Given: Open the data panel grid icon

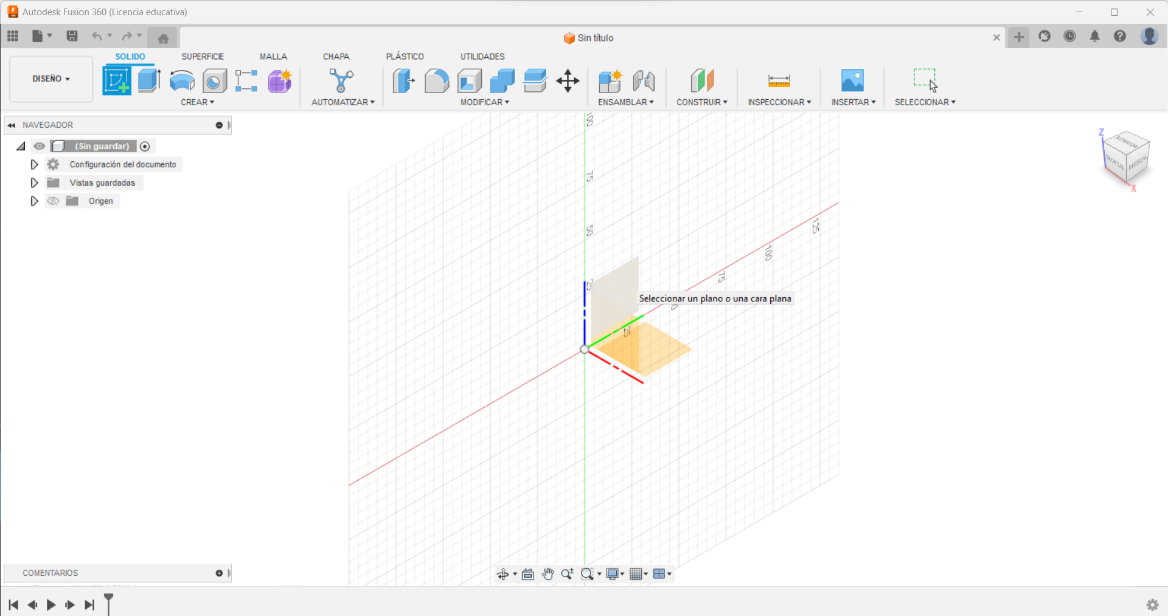Looking at the screenshot, I should 13,37.
